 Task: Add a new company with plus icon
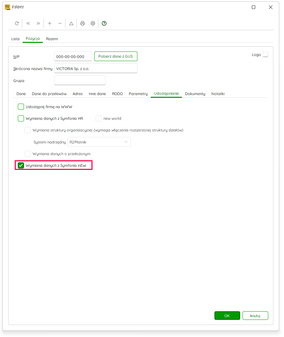point(50,23)
